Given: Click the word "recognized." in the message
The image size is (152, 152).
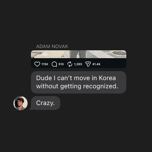Looking at the screenshot, I should 101,86.
